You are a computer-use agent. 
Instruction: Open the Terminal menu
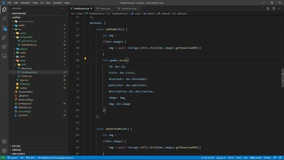(x=57, y=3)
